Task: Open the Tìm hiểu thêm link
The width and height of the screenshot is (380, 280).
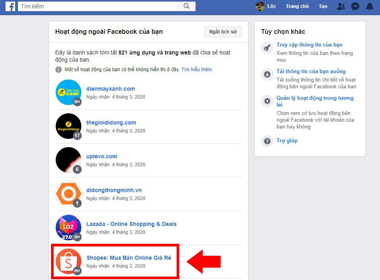Action: pyautogui.click(x=196, y=70)
